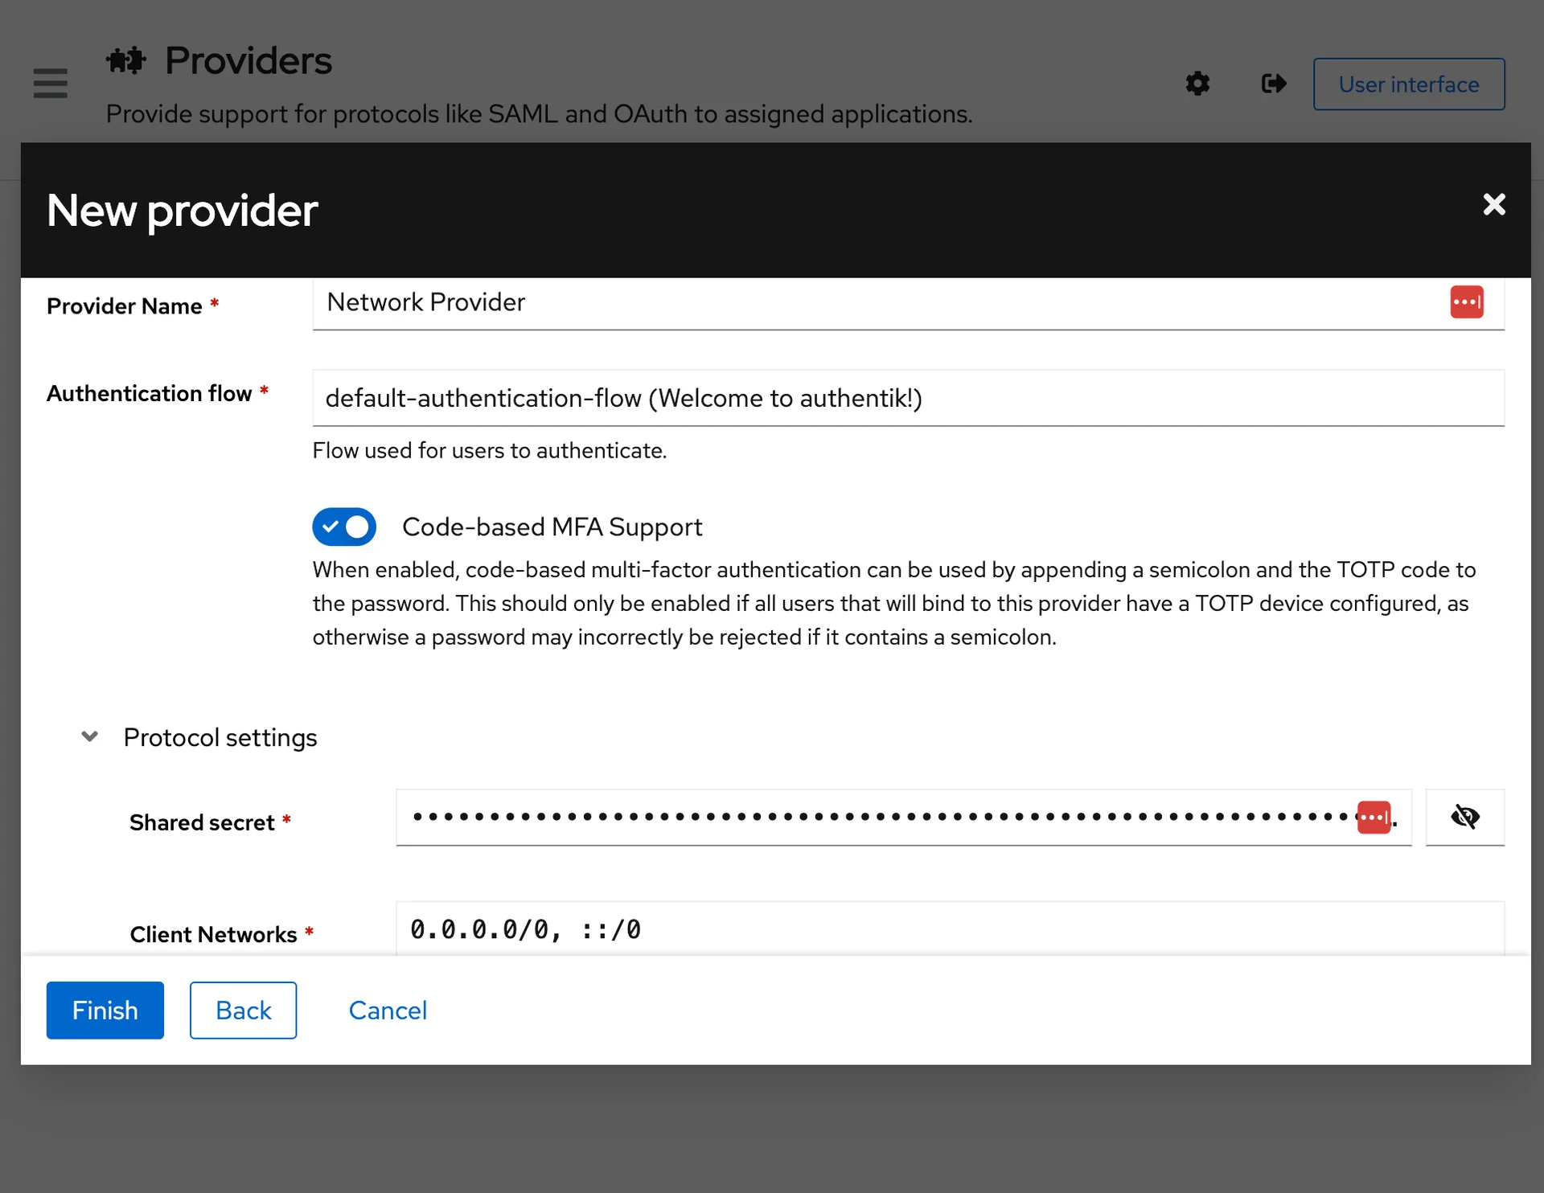Focus the Provider Name text field
The image size is (1544, 1193).
(x=877, y=303)
